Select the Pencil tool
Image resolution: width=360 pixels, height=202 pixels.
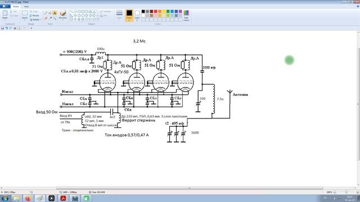point(46,13)
